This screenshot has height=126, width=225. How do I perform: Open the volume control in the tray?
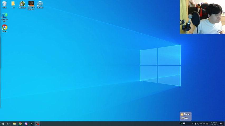201,124
